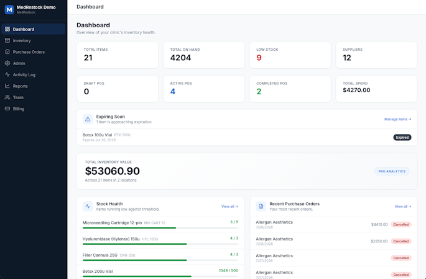Click the Admin gear icon
The image size is (426, 279).
7,63
